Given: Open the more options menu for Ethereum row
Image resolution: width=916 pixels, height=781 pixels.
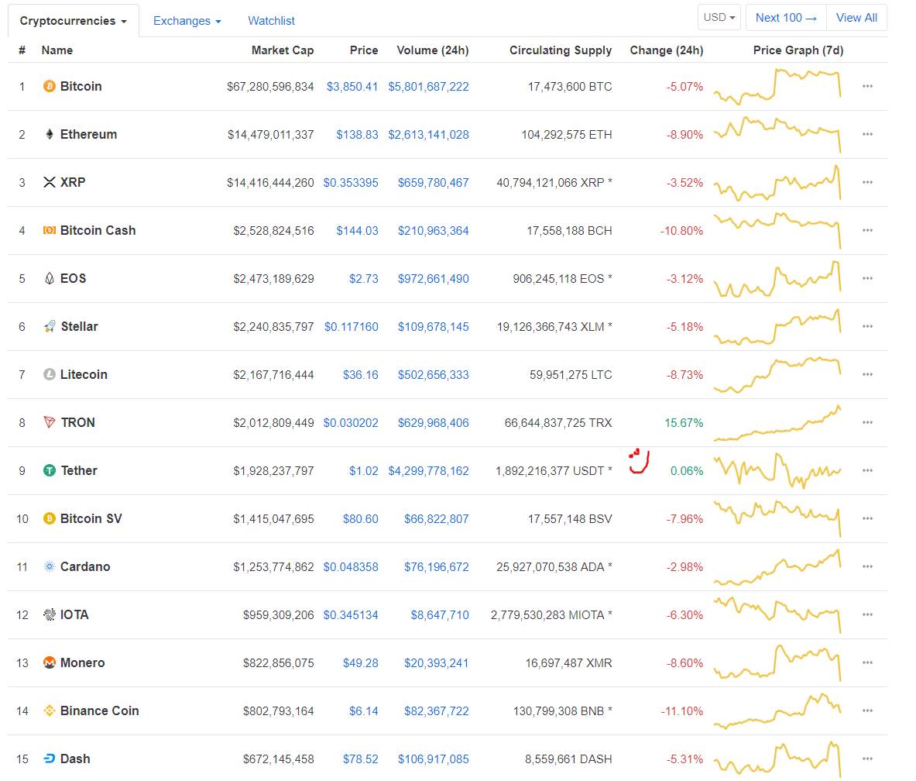Looking at the screenshot, I should coord(867,135).
